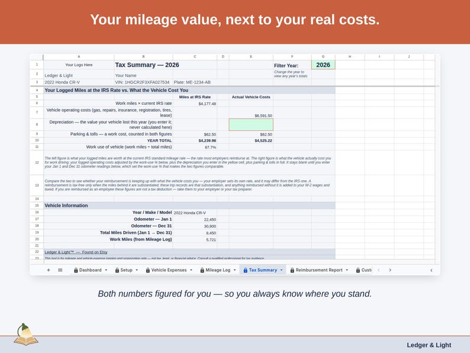Image resolution: width=470 pixels, height=353 pixels.
Task: Switch to the Mileage Log sheet tab
Action: coord(218,270)
